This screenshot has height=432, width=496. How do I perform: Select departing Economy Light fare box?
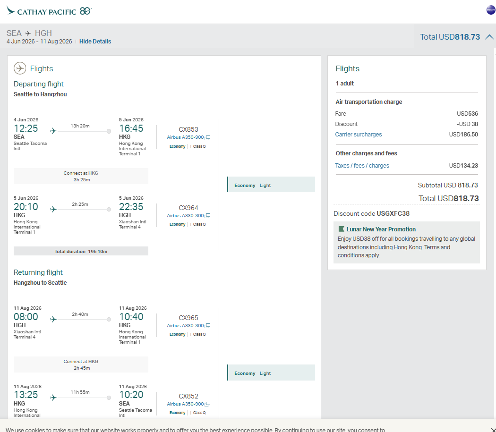coord(271,185)
